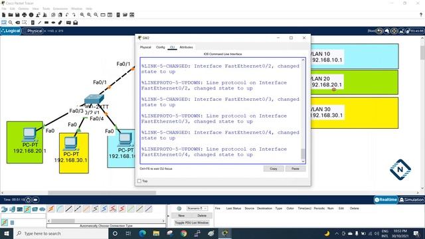Image resolution: width=425 pixels, height=239 pixels.
Task: Click the Paste button in CLI
Action: tap(296, 169)
